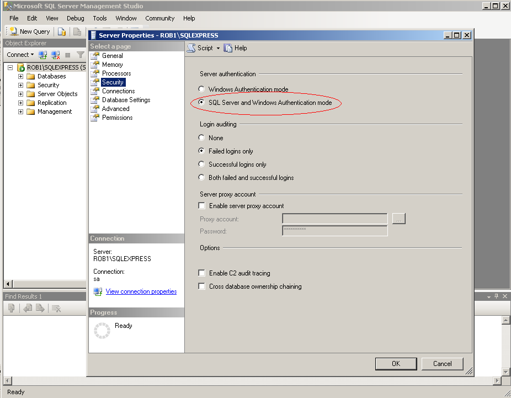
Task: Open the File menu
Action: tap(14, 18)
